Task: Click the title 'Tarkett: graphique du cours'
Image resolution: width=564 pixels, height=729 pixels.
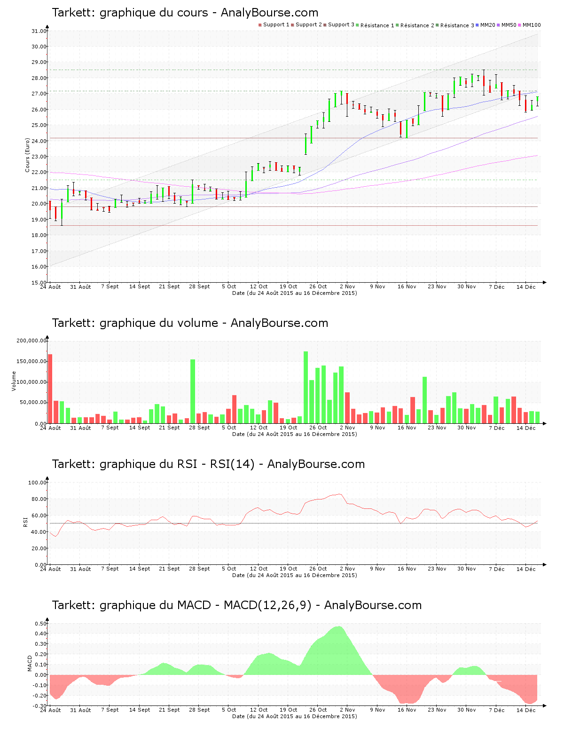Action: pyautogui.click(x=130, y=13)
